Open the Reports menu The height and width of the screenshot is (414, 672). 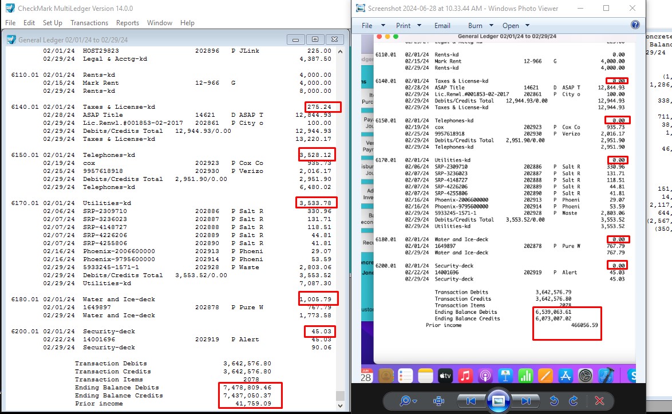click(128, 23)
